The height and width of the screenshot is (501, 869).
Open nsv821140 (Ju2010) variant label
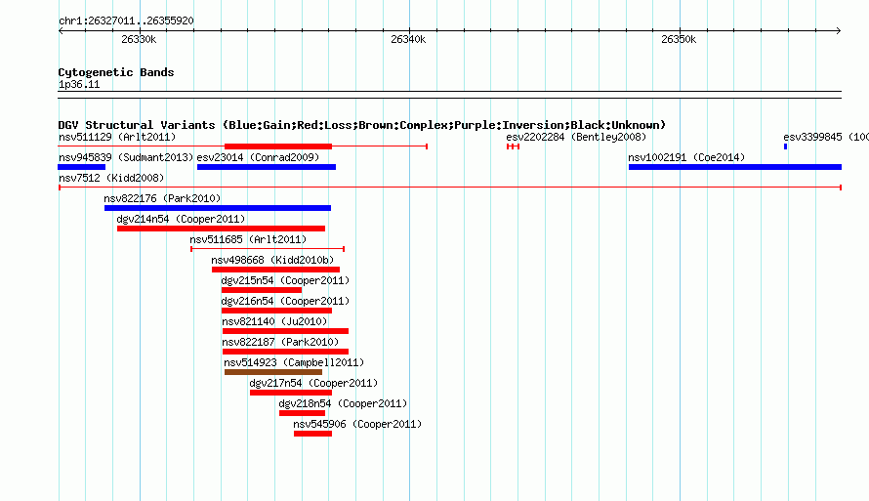pyautogui.click(x=274, y=321)
